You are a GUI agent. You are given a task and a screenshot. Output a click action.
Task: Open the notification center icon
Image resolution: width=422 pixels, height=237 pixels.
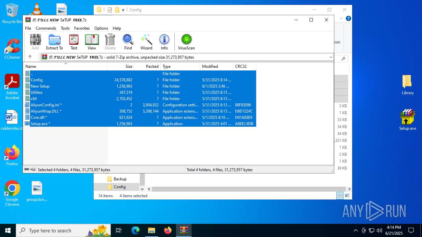[x=411, y=230]
